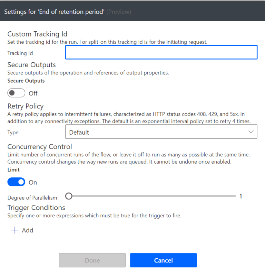Click the Custom Tracking Id heading
This screenshot has width=265, height=270.
pyautogui.click(x=37, y=34)
